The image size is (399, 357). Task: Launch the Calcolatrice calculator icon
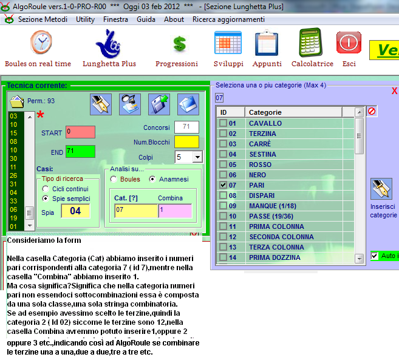(310, 42)
